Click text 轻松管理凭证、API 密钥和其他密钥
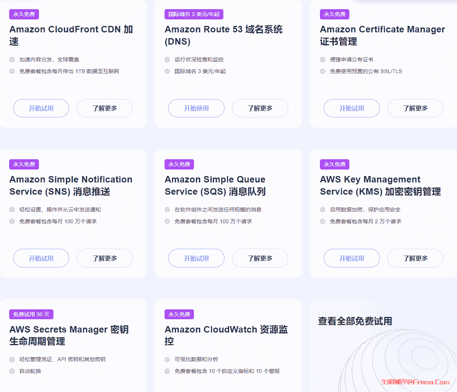The height and width of the screenshot is (392, 457). click(62, 360)
